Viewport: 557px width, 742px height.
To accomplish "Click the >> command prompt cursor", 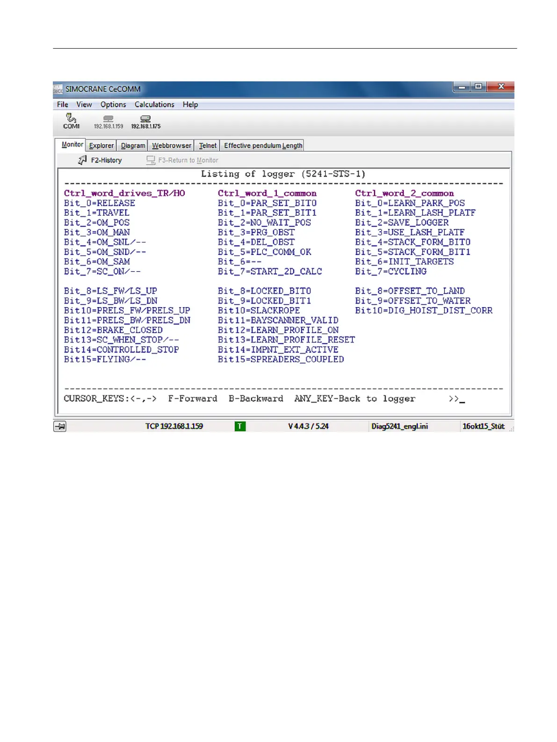I will (x=456, y=399).
